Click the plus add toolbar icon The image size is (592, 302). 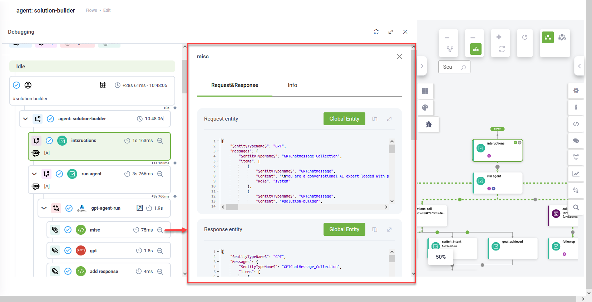pyautogui.click(x=499, y=37)
